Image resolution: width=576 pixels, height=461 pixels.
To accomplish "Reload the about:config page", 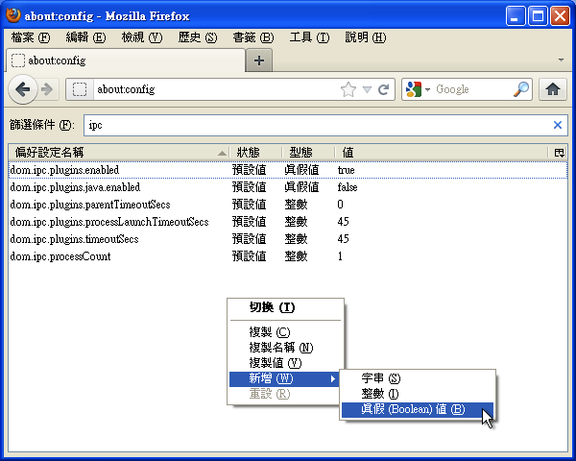I will [x=383, y=89].
